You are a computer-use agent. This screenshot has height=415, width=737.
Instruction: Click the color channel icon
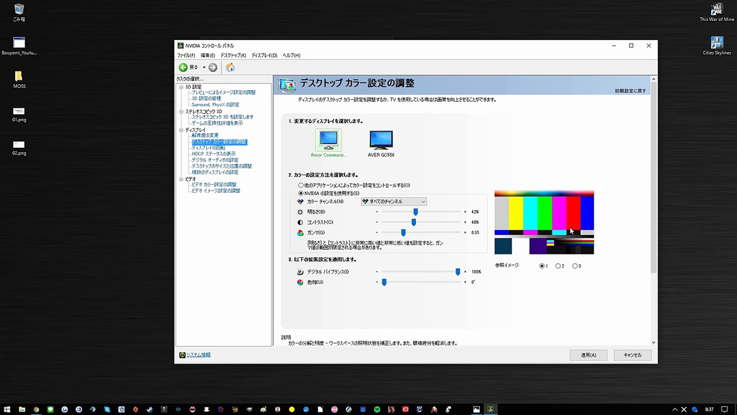[300, 202]
